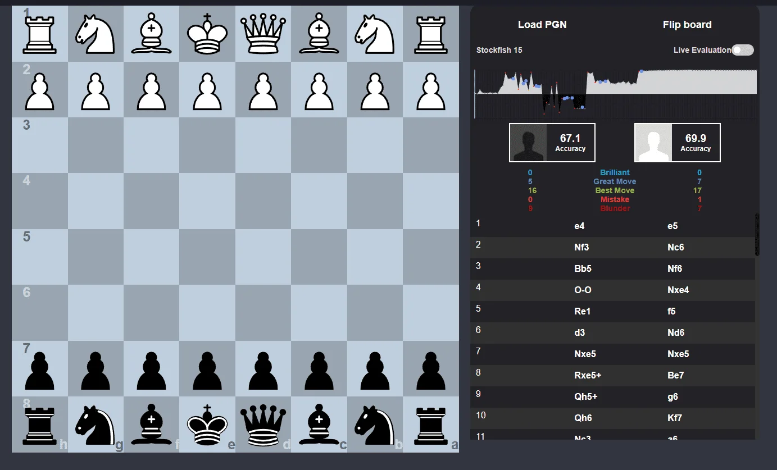Select the white rook on h1

[x=39, y=34]
